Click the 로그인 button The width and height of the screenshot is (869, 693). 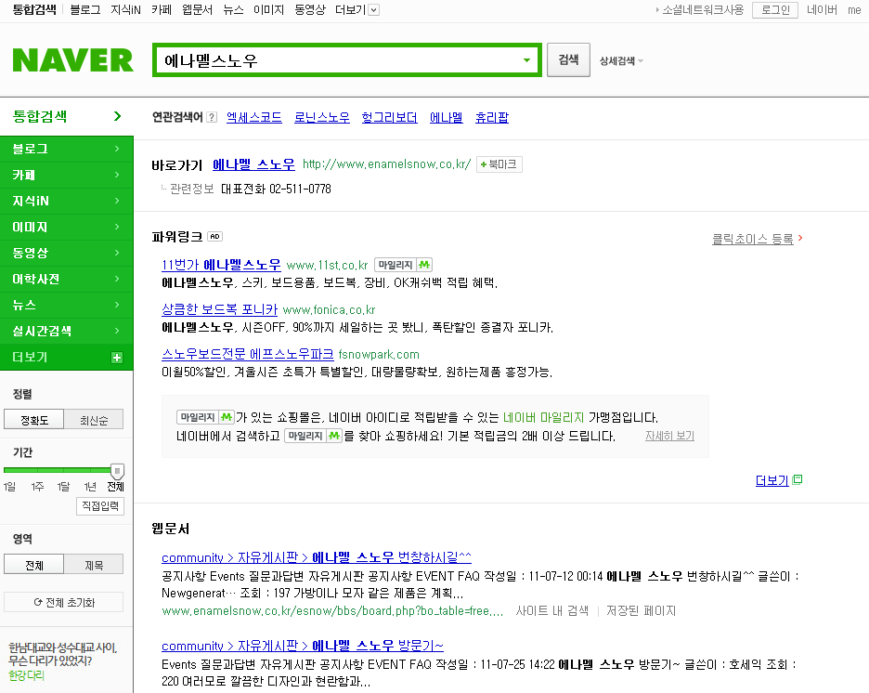click(775, 9)
